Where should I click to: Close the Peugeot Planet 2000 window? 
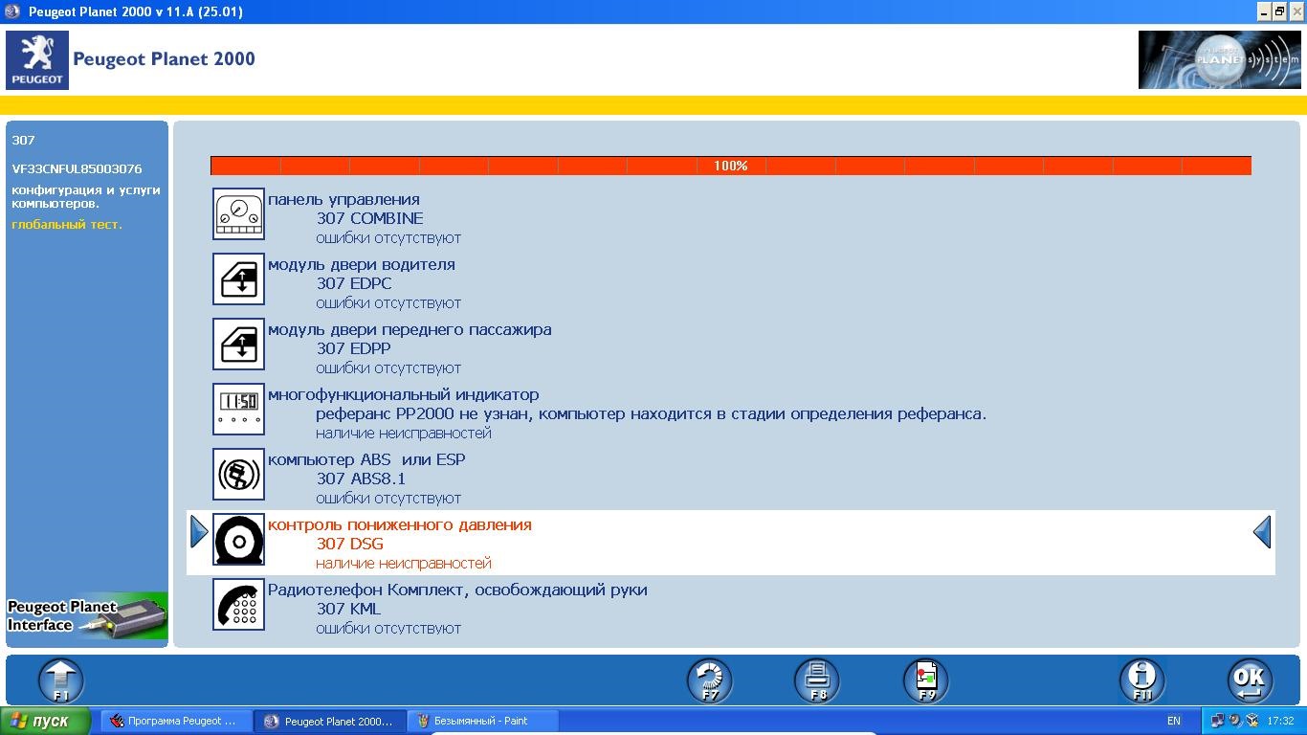1296,11
